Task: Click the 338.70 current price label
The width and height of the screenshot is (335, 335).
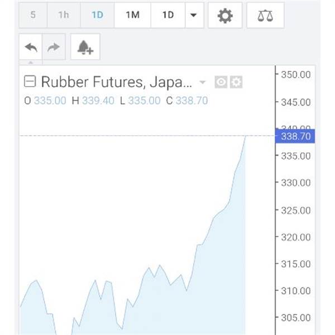Action: click(295, 136)
